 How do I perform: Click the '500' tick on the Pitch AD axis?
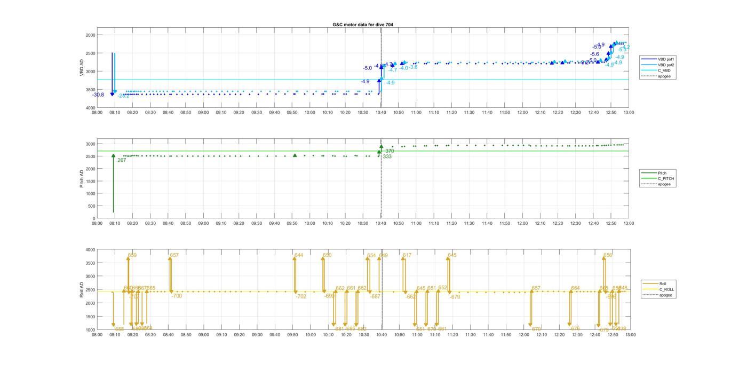(x=91, y=206)
